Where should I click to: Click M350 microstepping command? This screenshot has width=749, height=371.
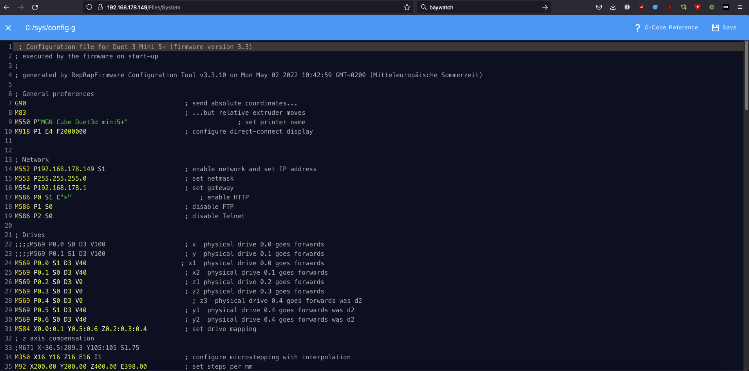point(22,357)
